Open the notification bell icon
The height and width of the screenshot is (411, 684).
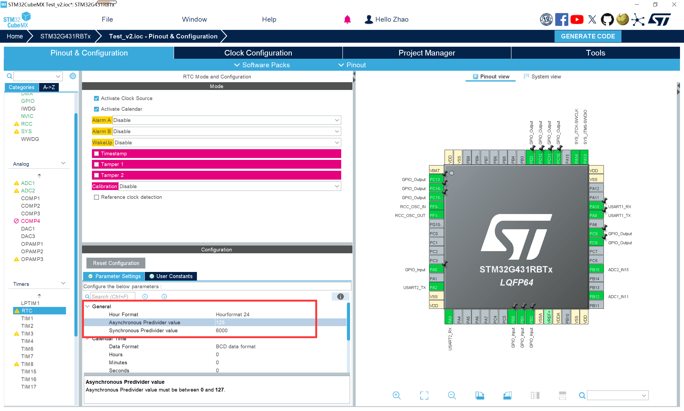(347, 19)
